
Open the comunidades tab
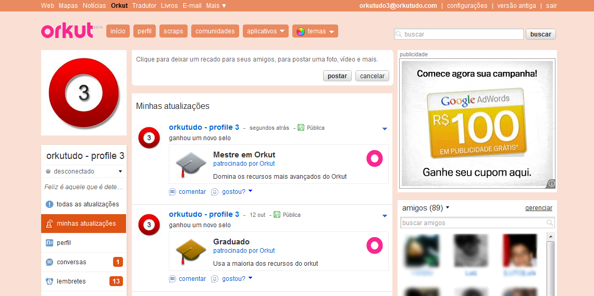point(215,31)
